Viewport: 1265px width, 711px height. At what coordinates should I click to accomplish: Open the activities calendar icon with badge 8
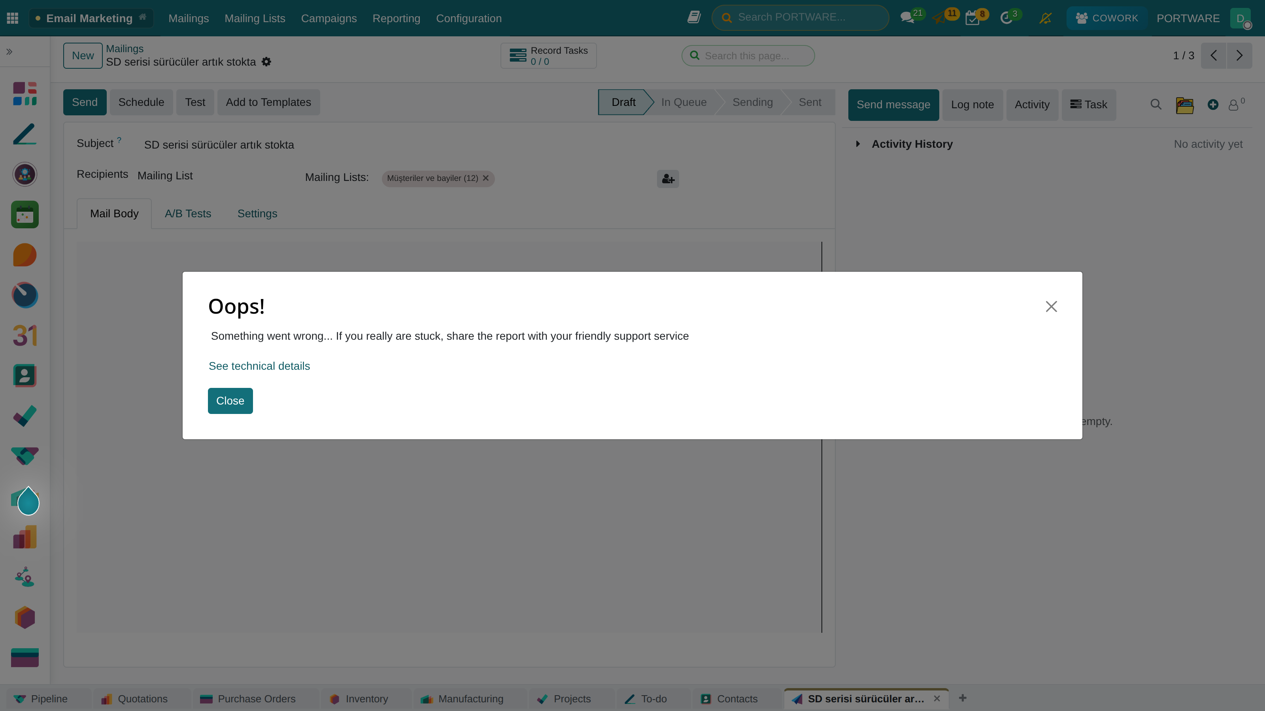972,18
